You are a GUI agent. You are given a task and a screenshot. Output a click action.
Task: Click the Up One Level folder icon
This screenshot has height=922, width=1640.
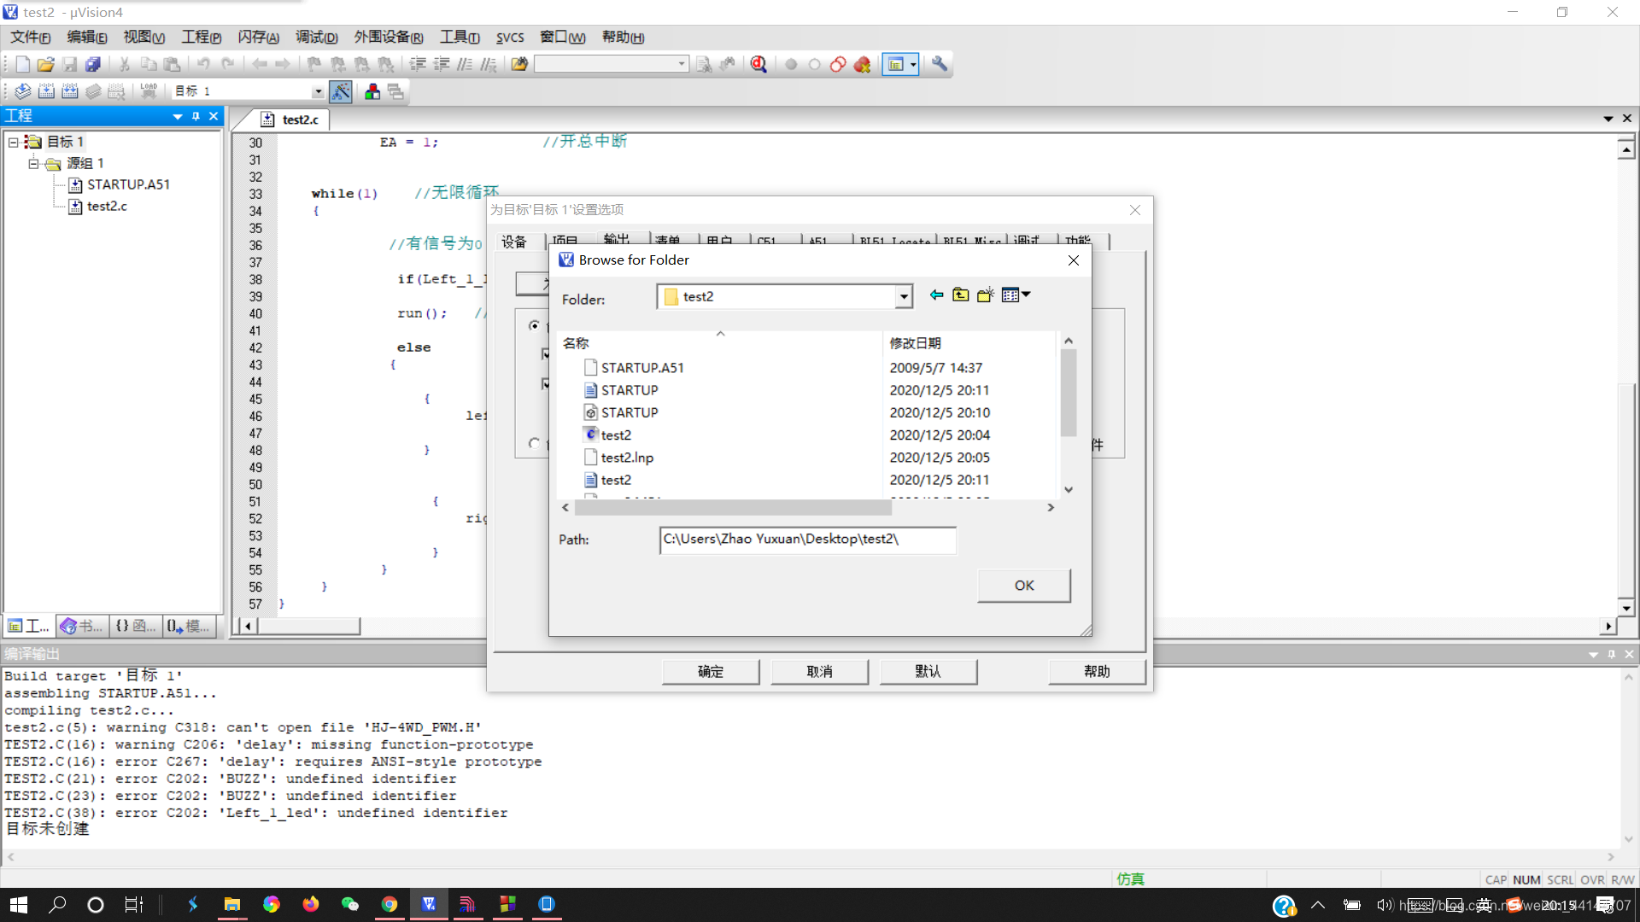961,295
